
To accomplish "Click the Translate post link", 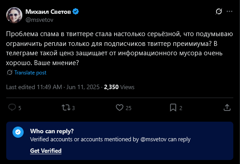I will coord(30,73).
